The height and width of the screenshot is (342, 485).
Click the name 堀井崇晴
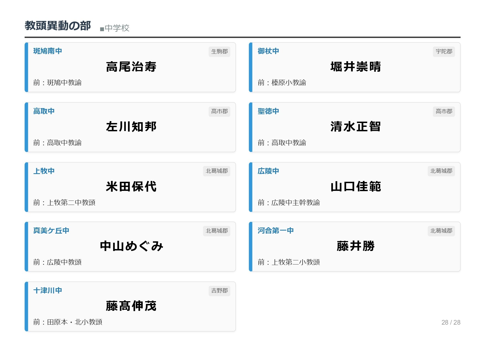[x=356, y=67]
